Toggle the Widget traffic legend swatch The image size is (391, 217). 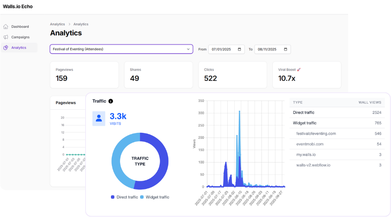[x=142, y=197]
